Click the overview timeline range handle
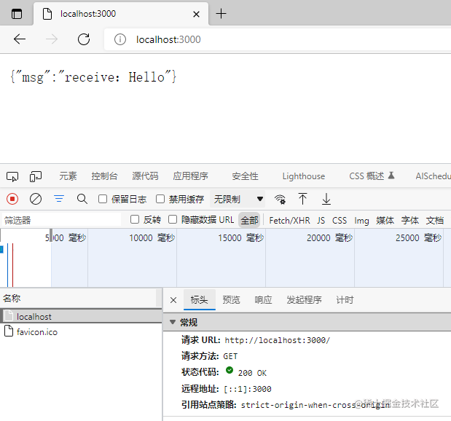 tap(51, 235)
